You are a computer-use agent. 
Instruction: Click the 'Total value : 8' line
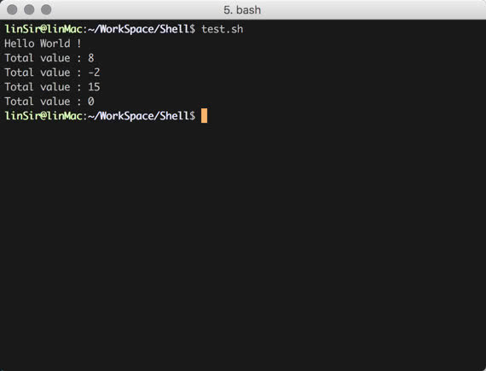[x=49, y=58]
